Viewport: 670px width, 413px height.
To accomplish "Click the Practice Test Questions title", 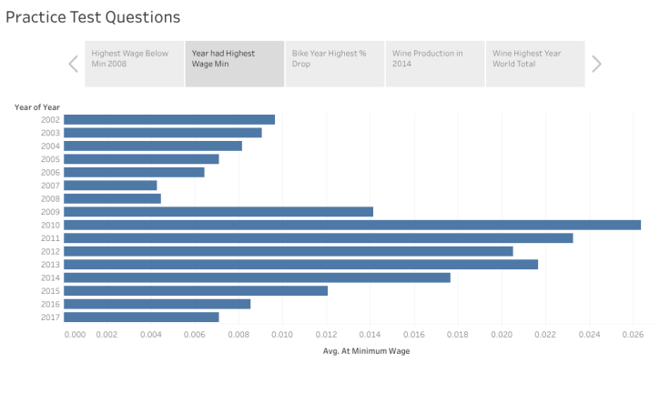I will coord(93,17).
